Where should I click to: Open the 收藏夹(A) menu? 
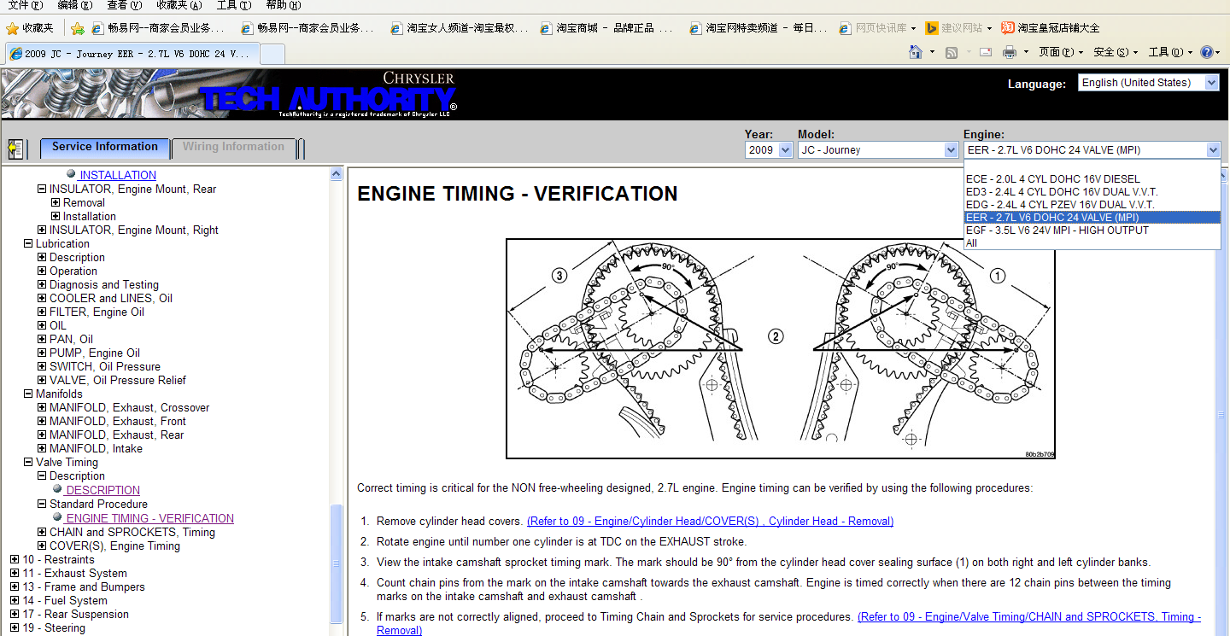[x=179, y=5]
